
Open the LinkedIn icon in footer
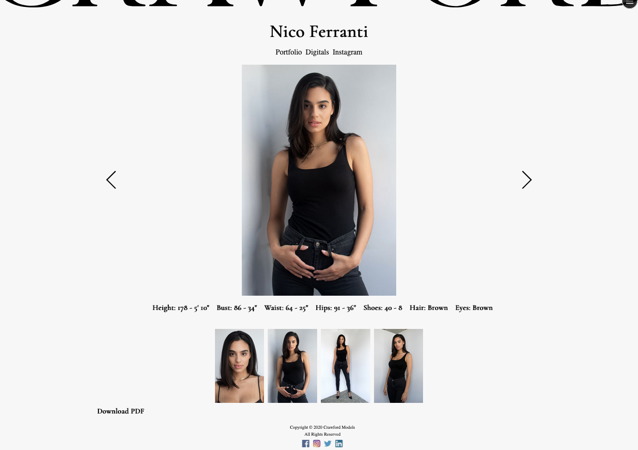(339, 444)
